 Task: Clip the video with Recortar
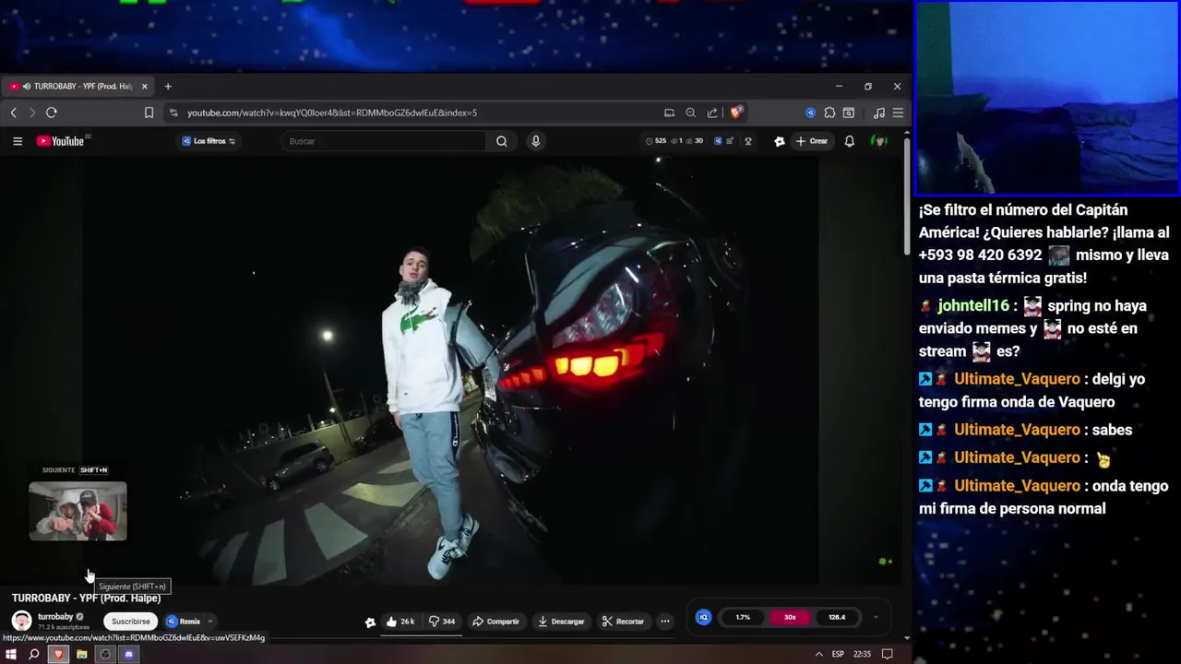pyautogui.click(x=623, y=622)
